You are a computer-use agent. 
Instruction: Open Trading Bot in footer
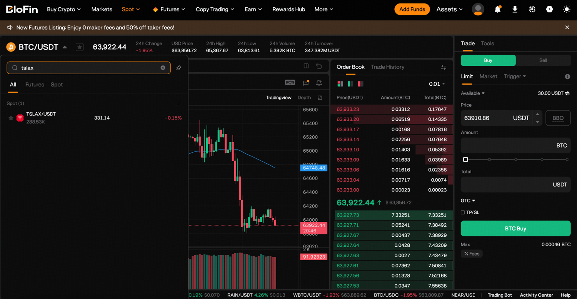point(500,295)
